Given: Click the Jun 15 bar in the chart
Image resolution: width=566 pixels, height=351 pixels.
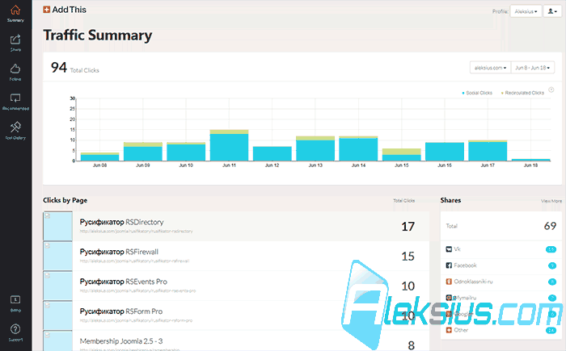Looking at the screenshot, I should pos(402,155).
